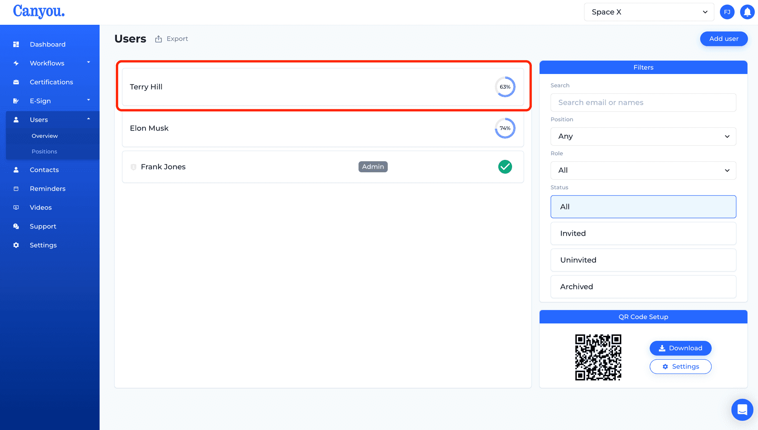The image size is (758, 430).
Task: Open Contacts in sidebar
Action: pos(44,170)
